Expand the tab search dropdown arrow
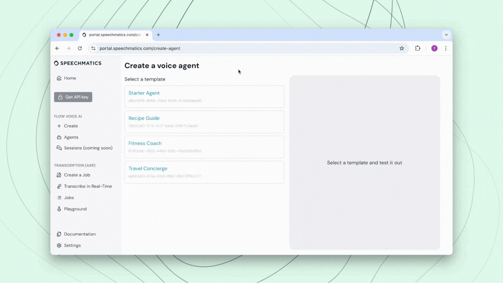Image resolution: width=503 pixels, height=283 pixels. click(x=446, y=35)
